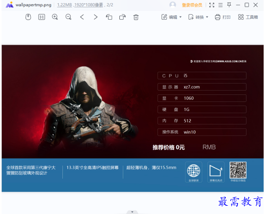
Task: Rotate the image counterclockwise
Action: point(109,17)
